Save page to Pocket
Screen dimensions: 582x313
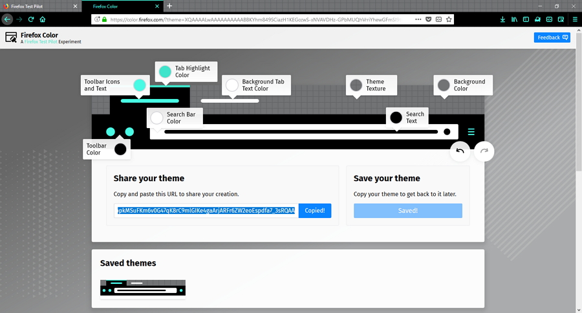pos(428,19)
